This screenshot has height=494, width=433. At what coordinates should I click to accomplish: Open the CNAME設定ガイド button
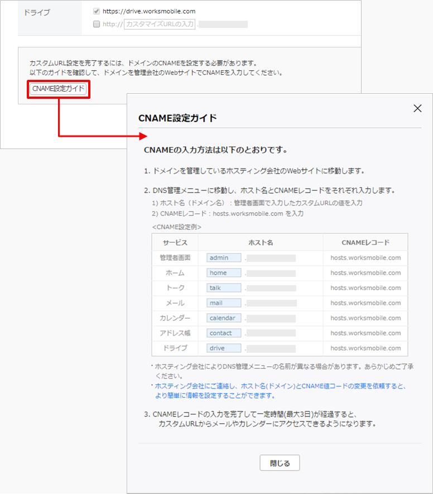coord(59,89)
